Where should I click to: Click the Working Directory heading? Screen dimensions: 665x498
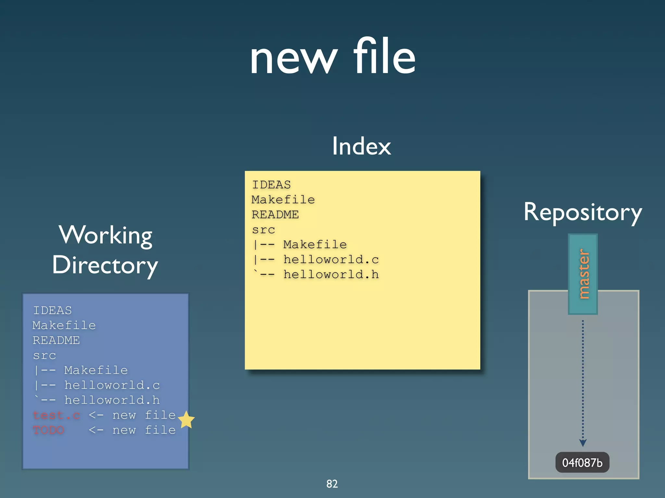105,250
